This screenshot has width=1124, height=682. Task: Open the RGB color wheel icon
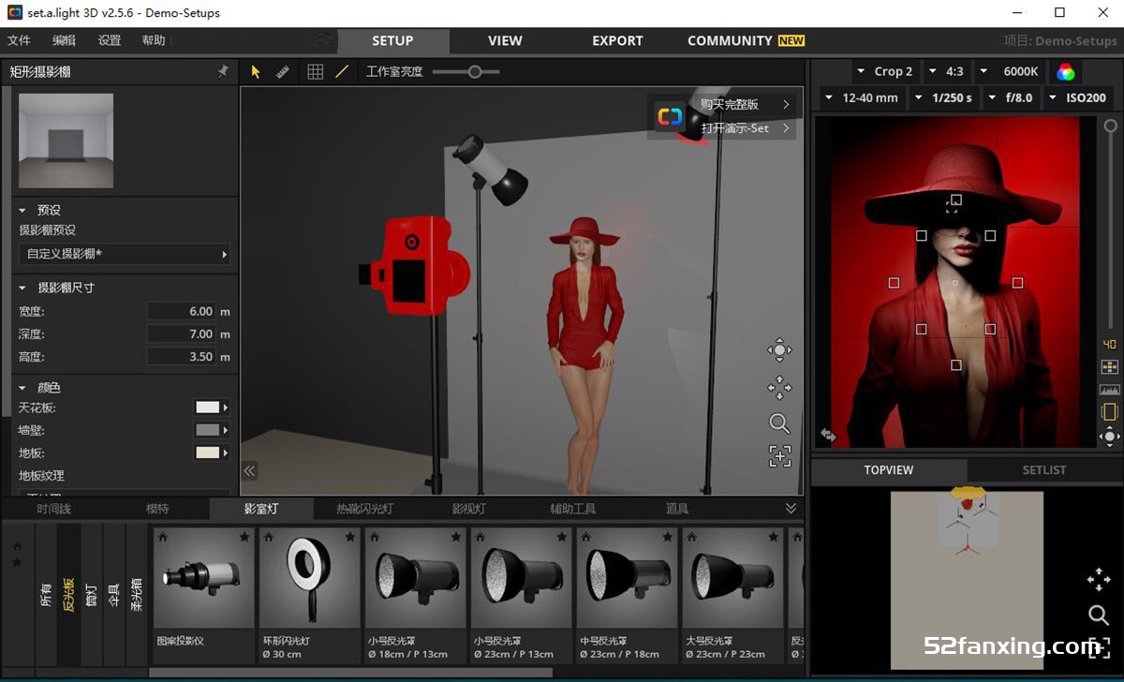click(x=1066, y=71)
